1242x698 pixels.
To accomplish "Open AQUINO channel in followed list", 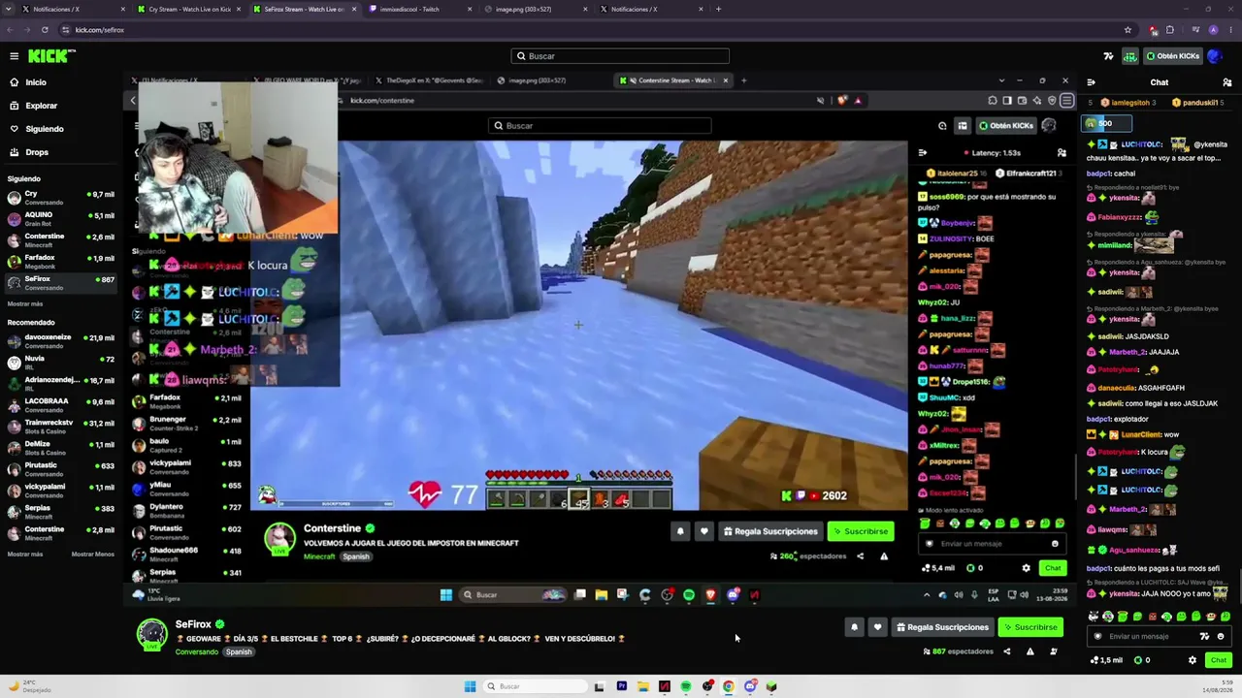I will [x=60, y=219].
